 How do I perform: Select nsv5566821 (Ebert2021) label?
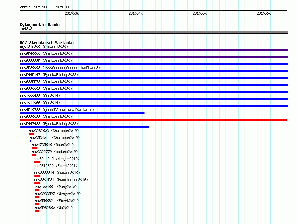click(x=57, y=201)
